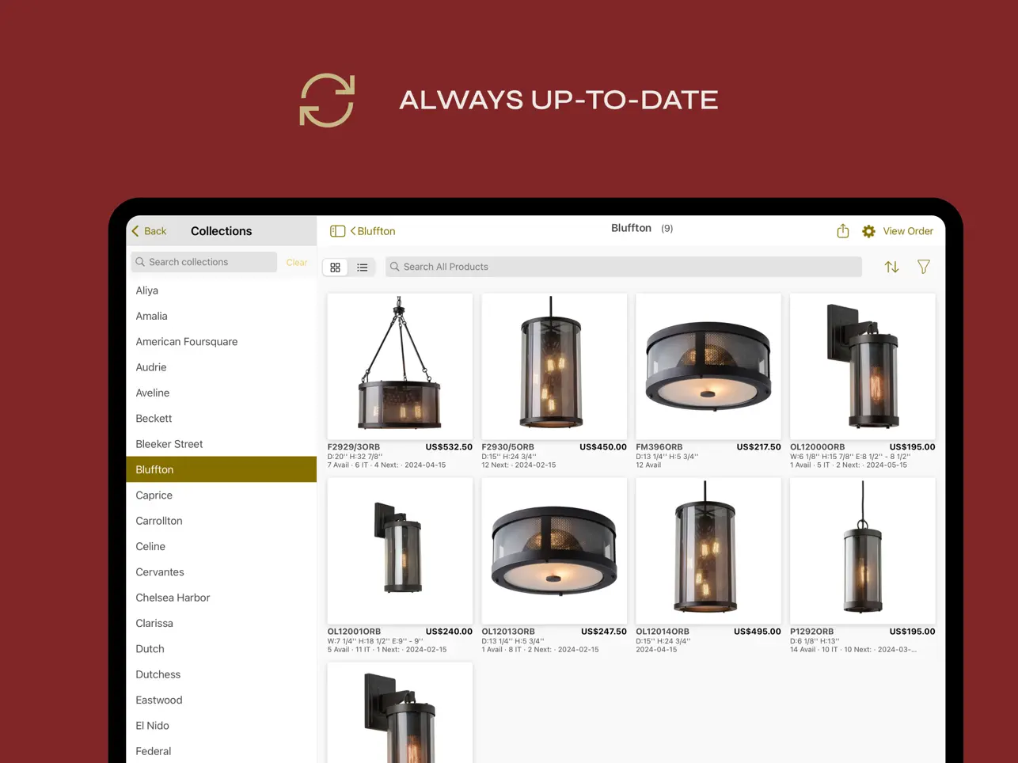Open Caprice collection
The image size is (1018, 763).
(221, 495)
